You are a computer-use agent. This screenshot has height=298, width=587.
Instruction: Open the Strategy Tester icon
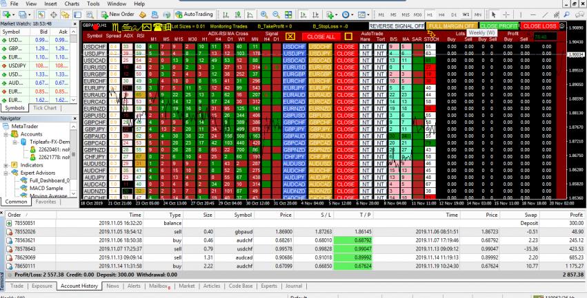pyautogui.click(x=90, y=15)
